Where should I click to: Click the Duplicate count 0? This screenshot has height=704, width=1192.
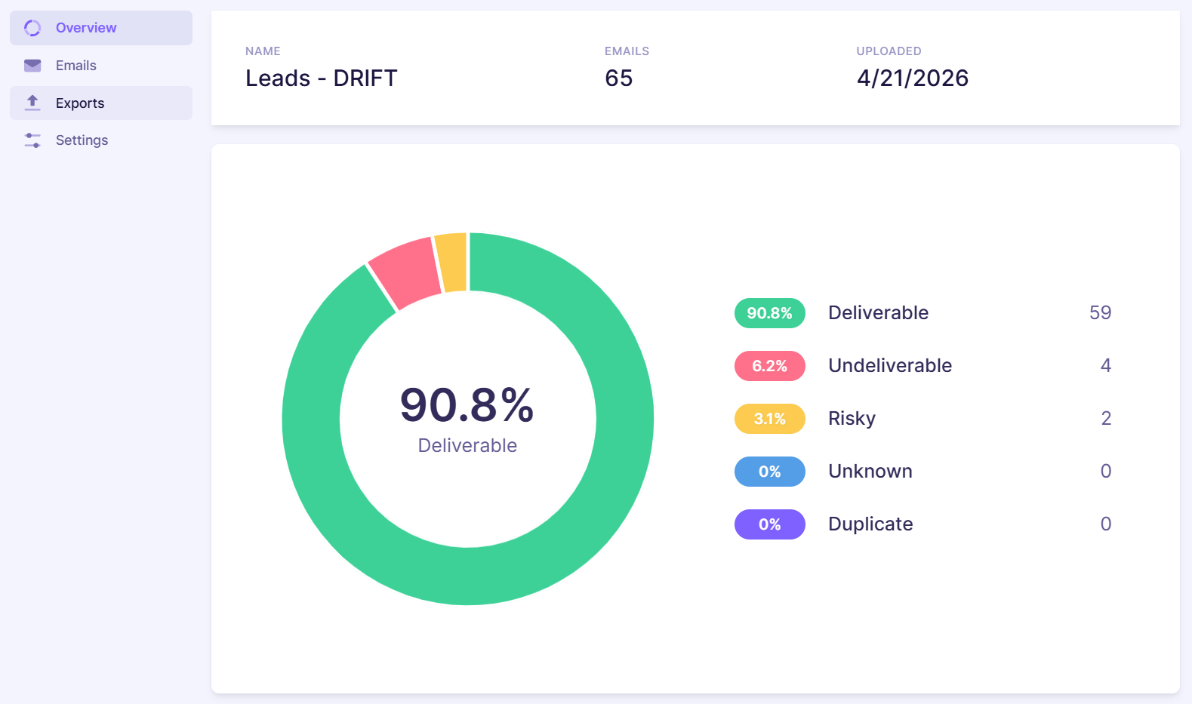coord(1106,524)
